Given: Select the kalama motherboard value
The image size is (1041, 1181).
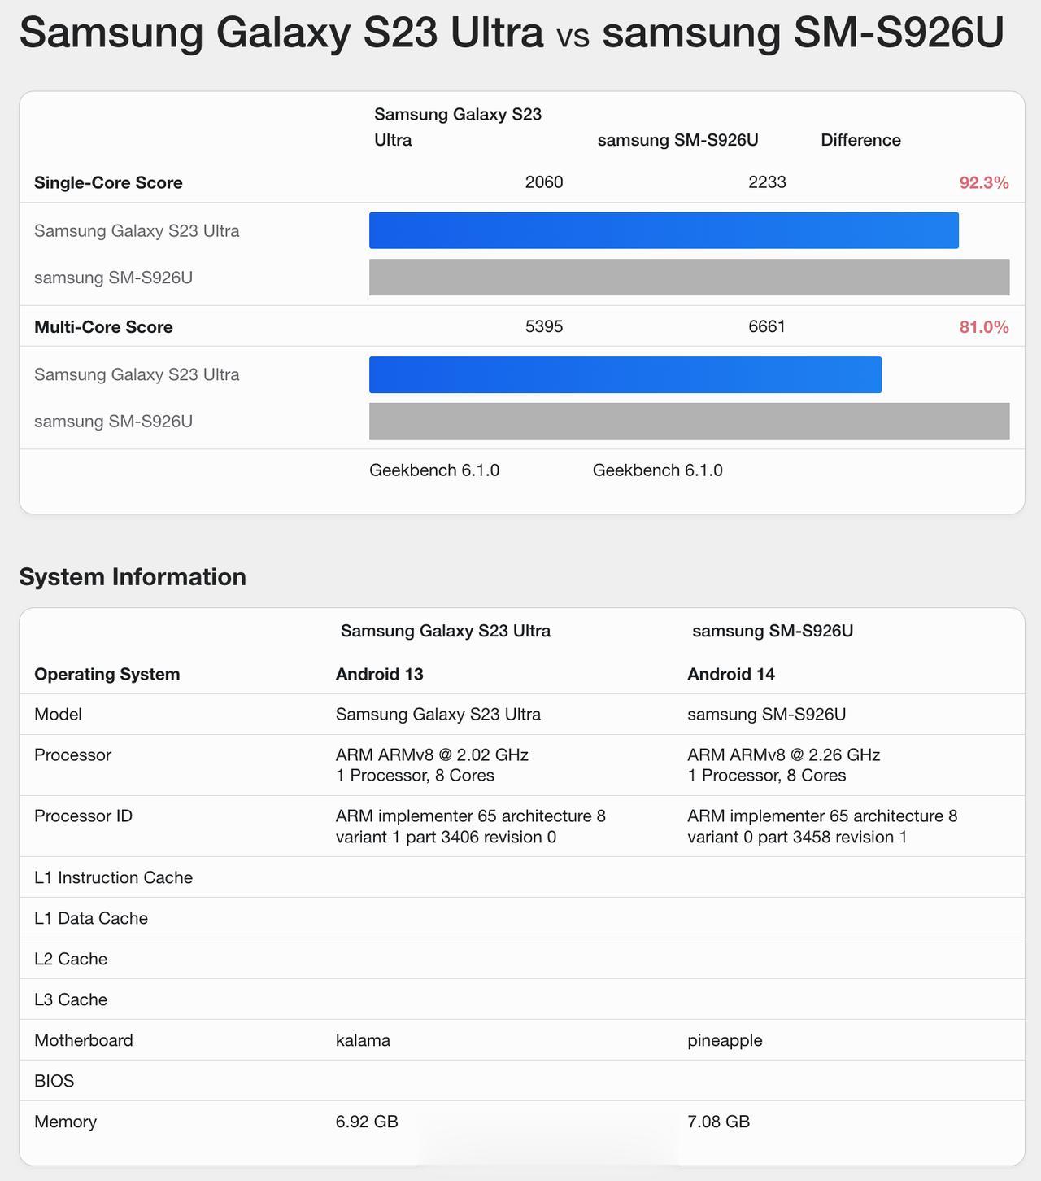Looking at the screenshot, I should point(363,1040).
